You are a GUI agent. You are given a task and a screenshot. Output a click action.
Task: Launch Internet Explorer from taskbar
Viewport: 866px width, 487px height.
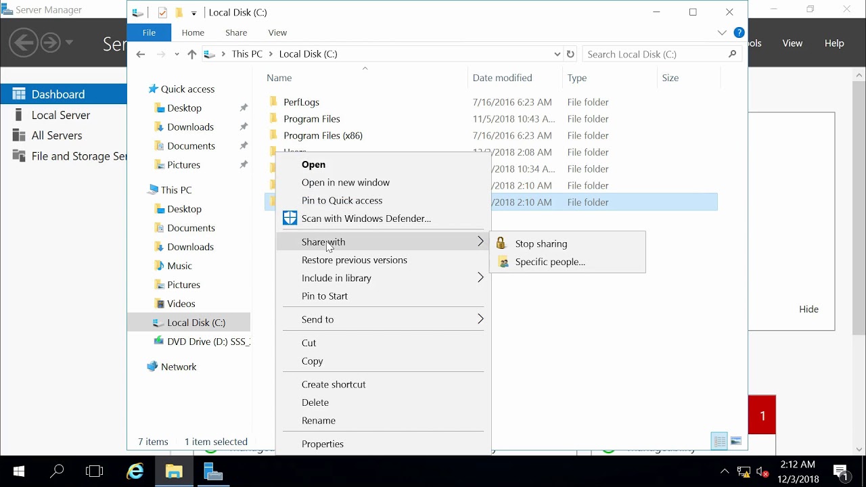[135, 471]
